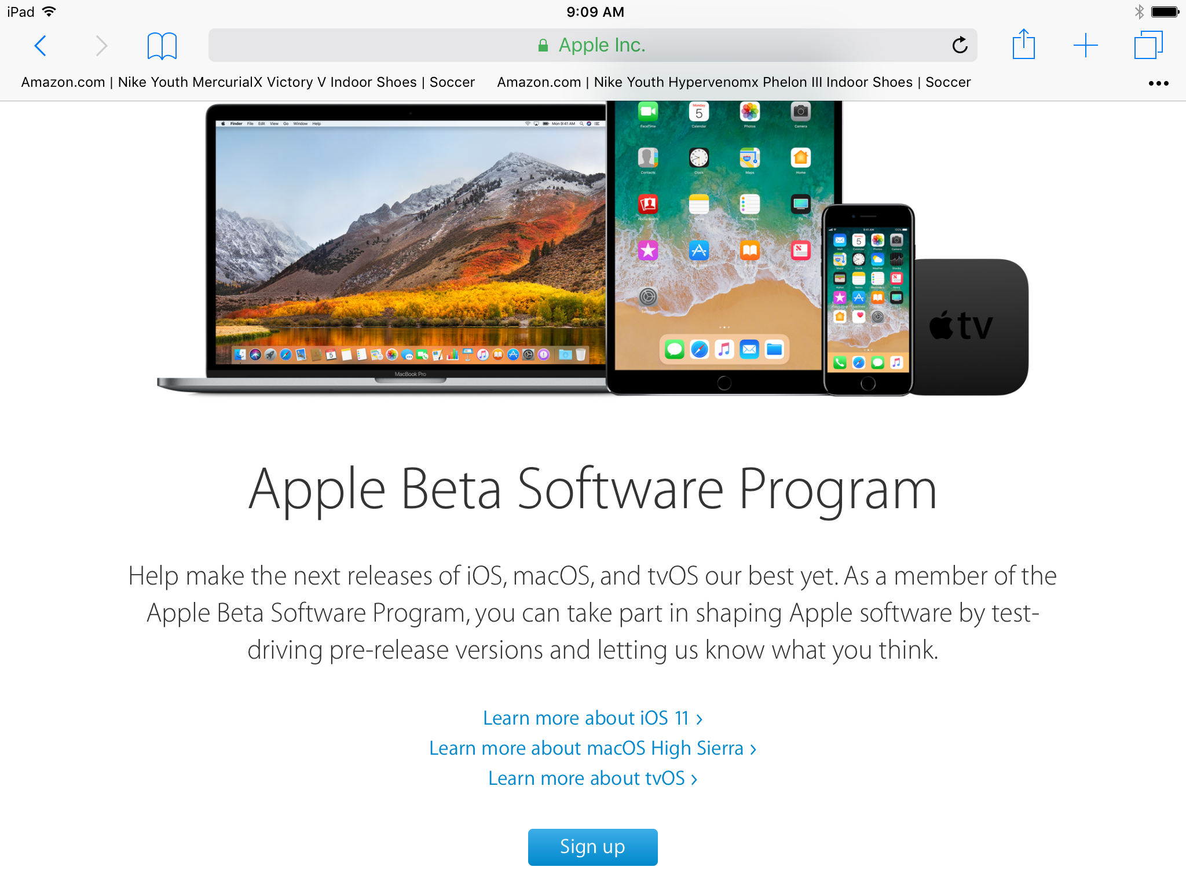Tap the Apple TV device image
1186x889 pixels.
click(970, 327)
